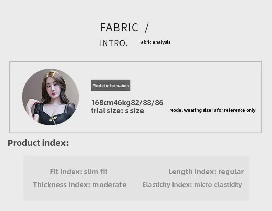Click the Product index: heading
Image resolution: width=272 pixels, height=211 pixels.
pyautogui.click(x=38, y=143)
